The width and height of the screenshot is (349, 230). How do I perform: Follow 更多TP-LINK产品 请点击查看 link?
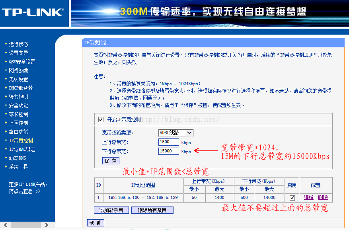point(28,188)
